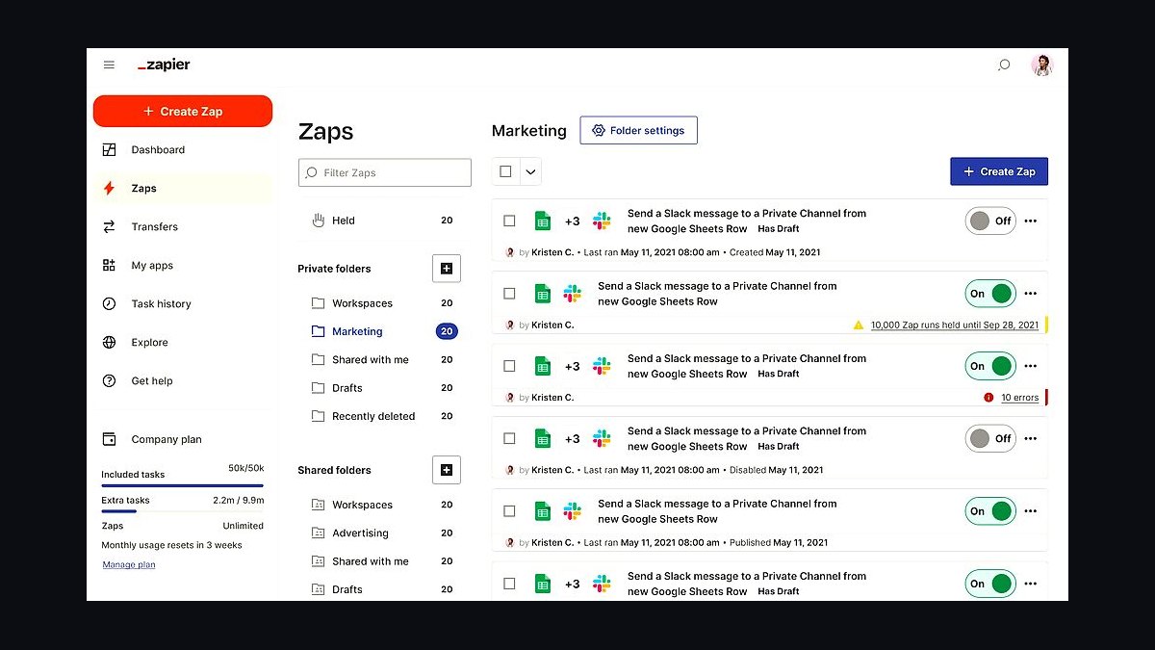Click the orange Create Zap button

183,111
